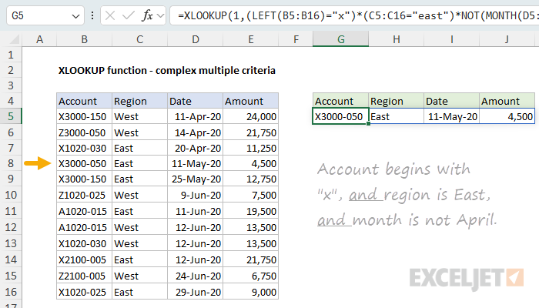Click amount cell '7,500'

tap(250, 195)
